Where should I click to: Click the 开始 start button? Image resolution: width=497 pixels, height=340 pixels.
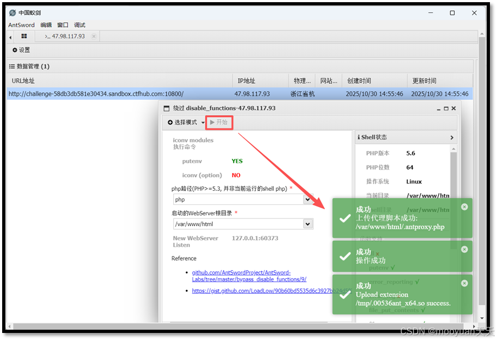(x=219, y=123)
